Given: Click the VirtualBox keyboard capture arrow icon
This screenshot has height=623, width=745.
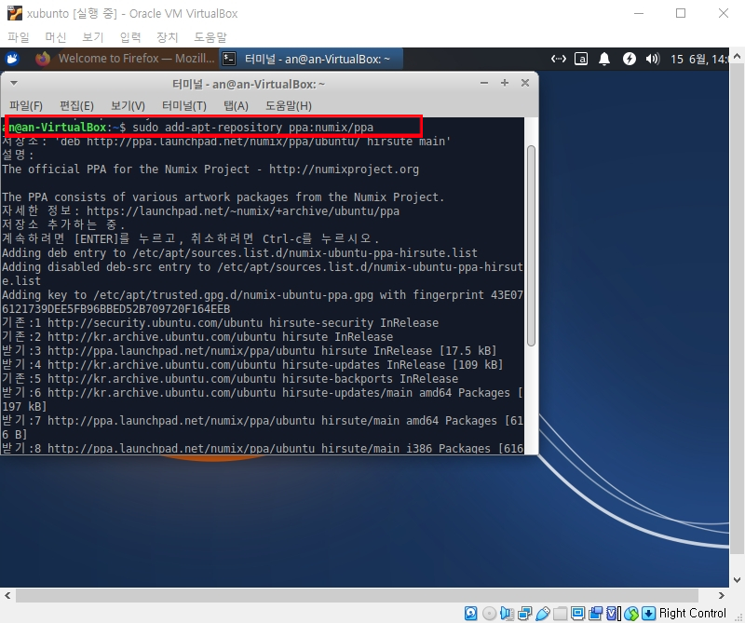Looking at the screenshot, I should [648, 613].
